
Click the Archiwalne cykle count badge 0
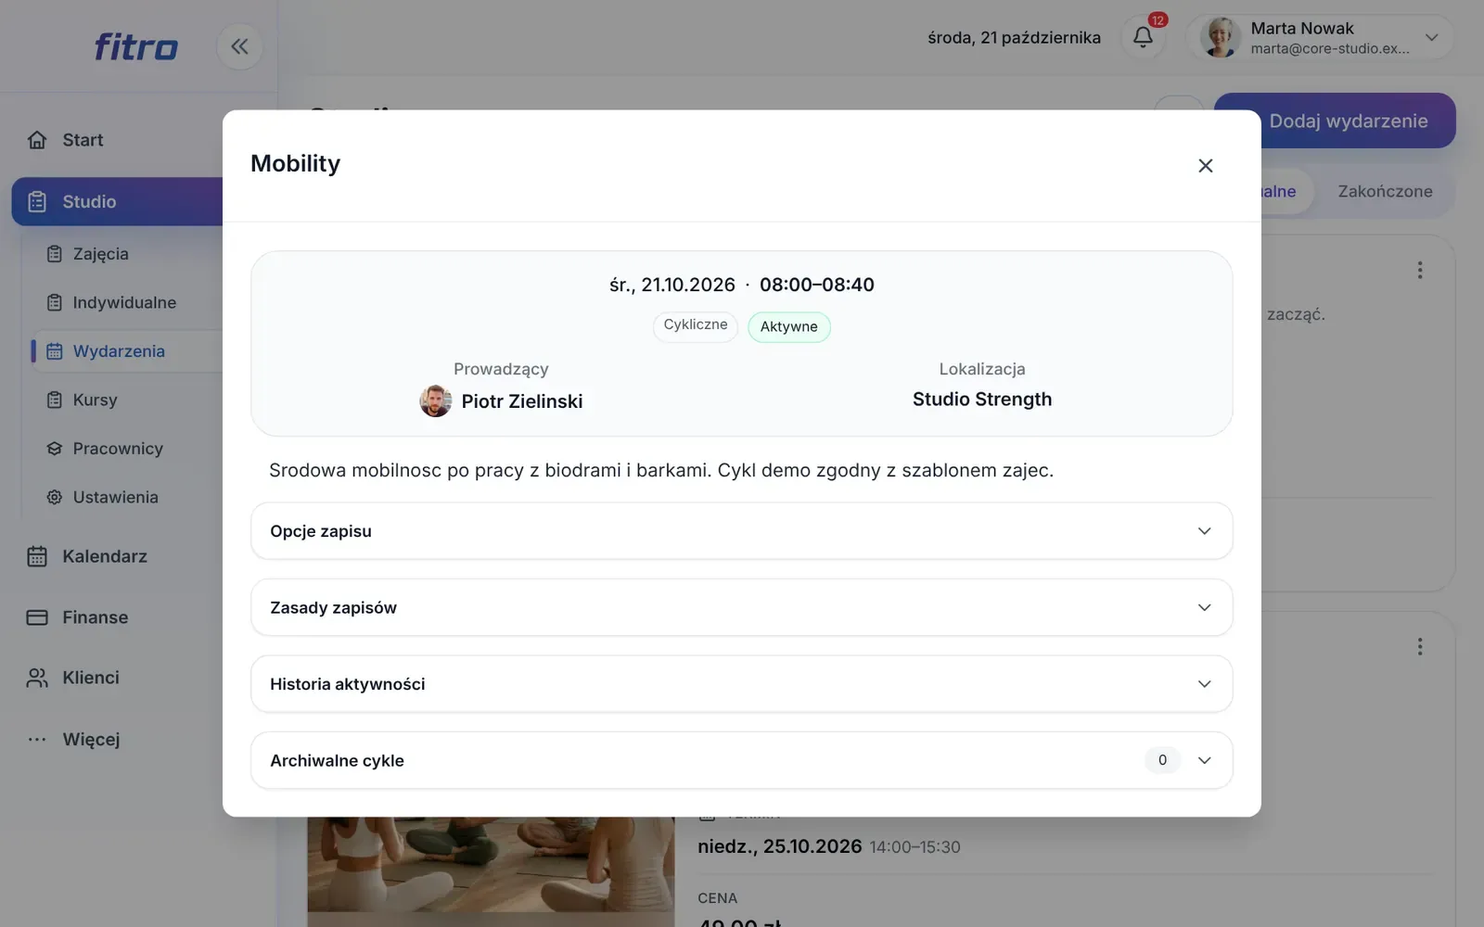pos(1162,760)
